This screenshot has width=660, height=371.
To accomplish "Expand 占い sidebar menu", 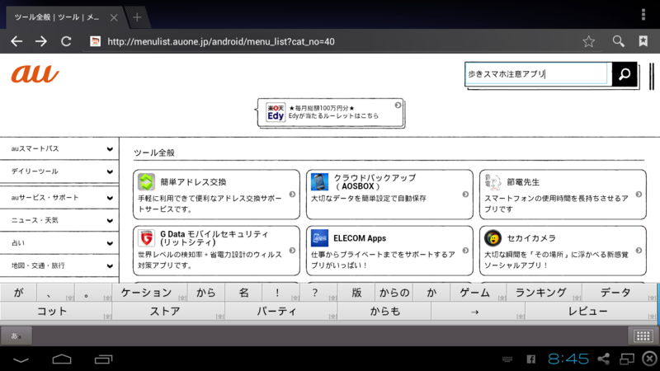I will [x=59, y=242].
